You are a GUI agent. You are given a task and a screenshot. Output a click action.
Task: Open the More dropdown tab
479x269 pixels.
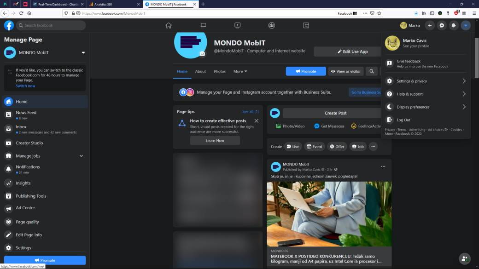click(240, 71)
